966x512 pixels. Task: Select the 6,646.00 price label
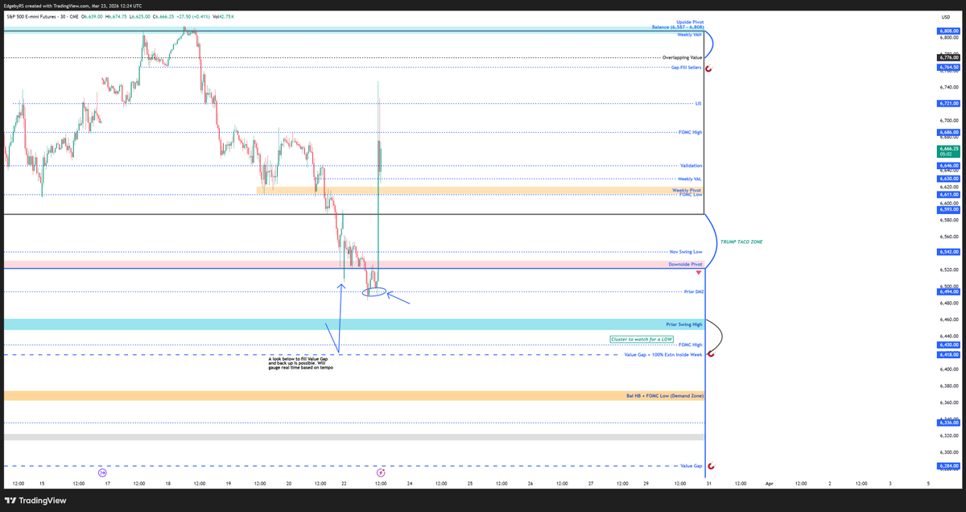947,165
